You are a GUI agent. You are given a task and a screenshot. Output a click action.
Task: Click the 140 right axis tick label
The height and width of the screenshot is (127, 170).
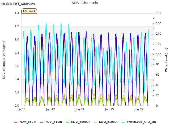point(159,34)
